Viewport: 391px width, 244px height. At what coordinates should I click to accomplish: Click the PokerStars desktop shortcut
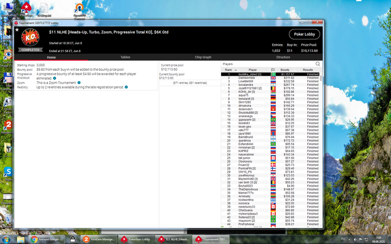[26, 9]
